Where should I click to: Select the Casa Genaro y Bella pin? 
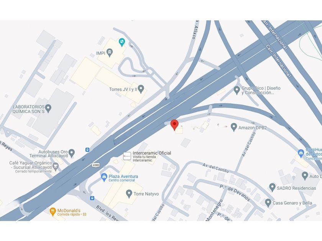point(268,203)
